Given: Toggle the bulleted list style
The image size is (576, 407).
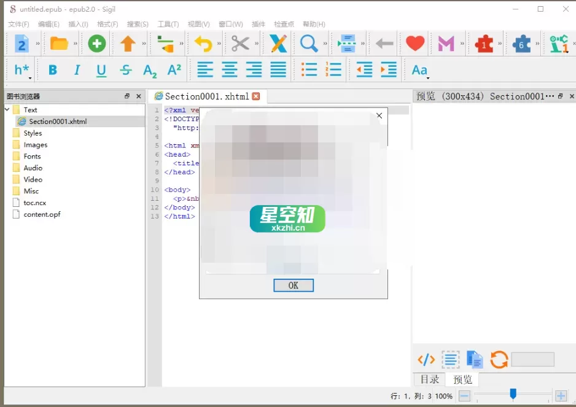Looking at the screenshot, I should pyautogui.click(x=309, y=70).
